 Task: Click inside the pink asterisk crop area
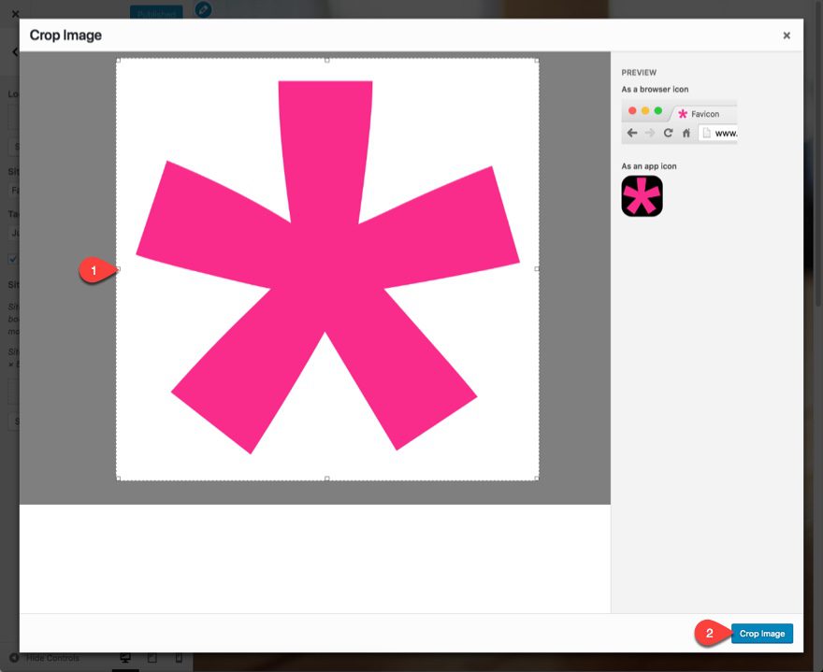point(327,269)
